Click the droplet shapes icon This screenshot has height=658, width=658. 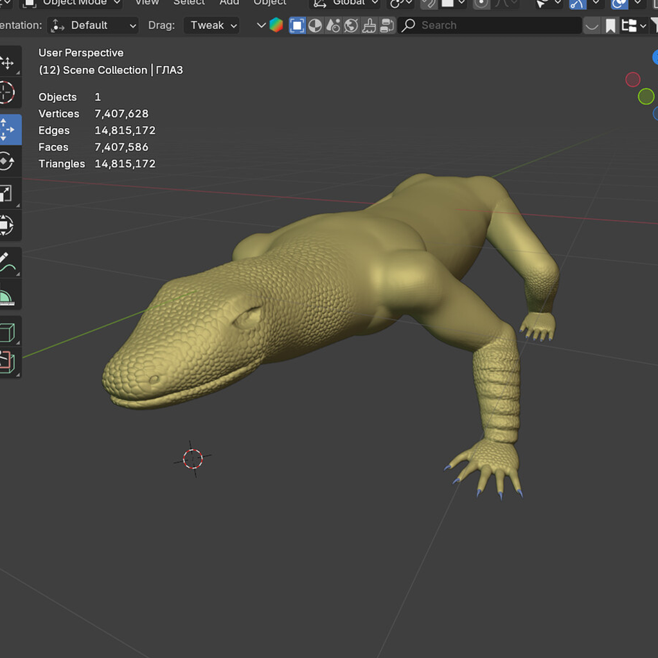[x=333, y=26]
